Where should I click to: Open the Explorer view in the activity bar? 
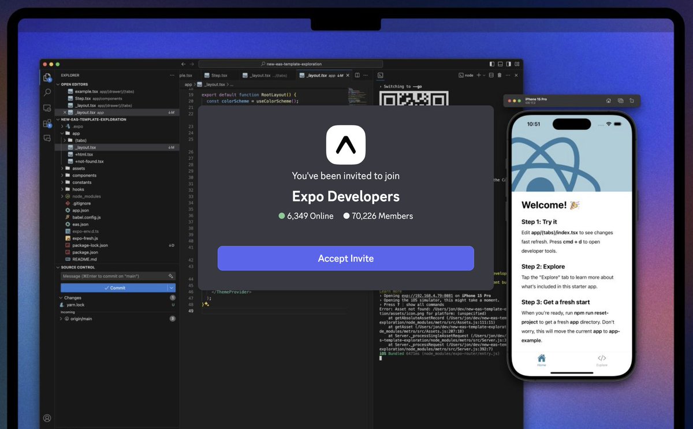(x=47, y=77)
